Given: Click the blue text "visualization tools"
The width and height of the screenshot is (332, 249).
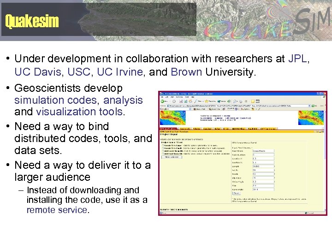Looking at the screenshot, I should 79,112.
